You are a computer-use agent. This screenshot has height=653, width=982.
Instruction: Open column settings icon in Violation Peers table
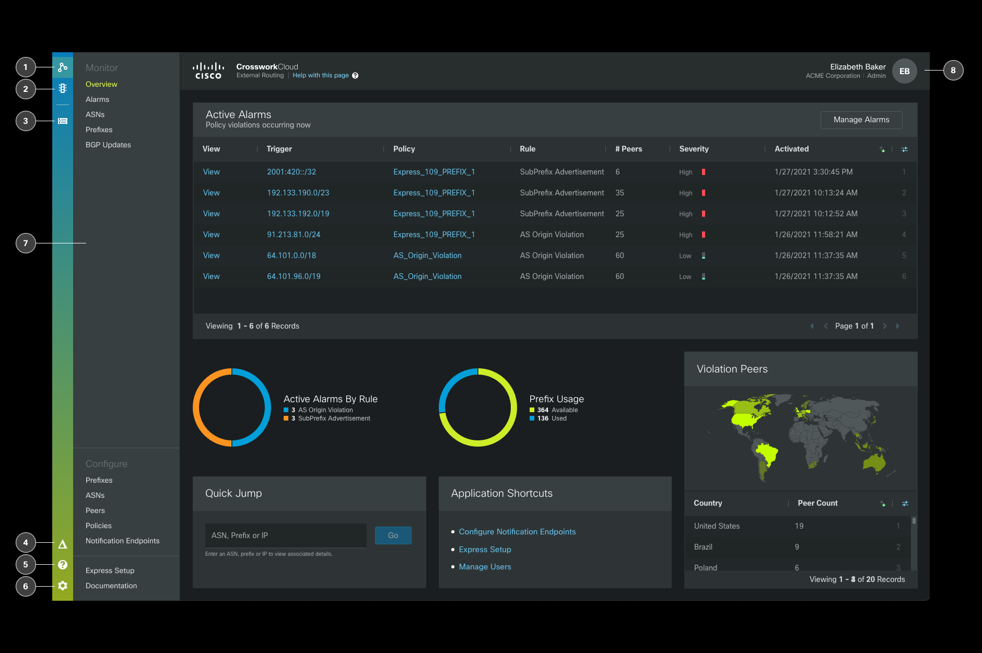(x=905, y=504)
